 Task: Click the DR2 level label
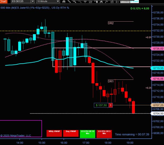[111, 23]
